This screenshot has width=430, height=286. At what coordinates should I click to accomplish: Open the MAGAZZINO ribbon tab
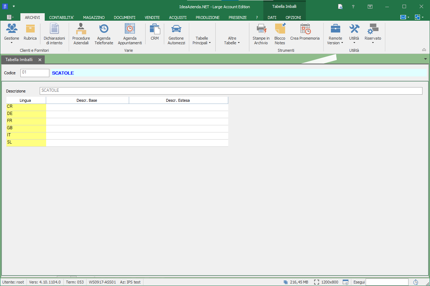pos(94,17)
